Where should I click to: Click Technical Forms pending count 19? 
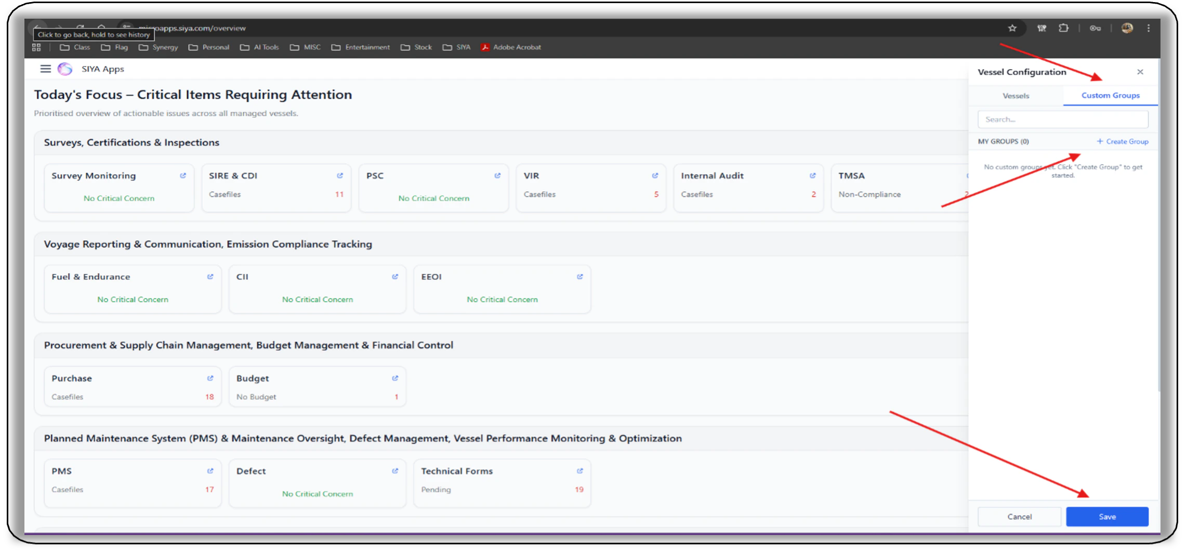(x=579, y=490)
